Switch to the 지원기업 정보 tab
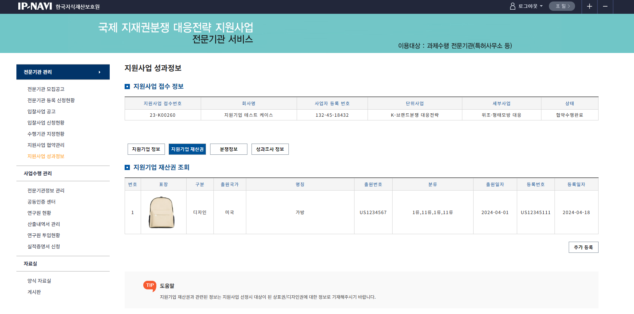 tap(146, 149)
